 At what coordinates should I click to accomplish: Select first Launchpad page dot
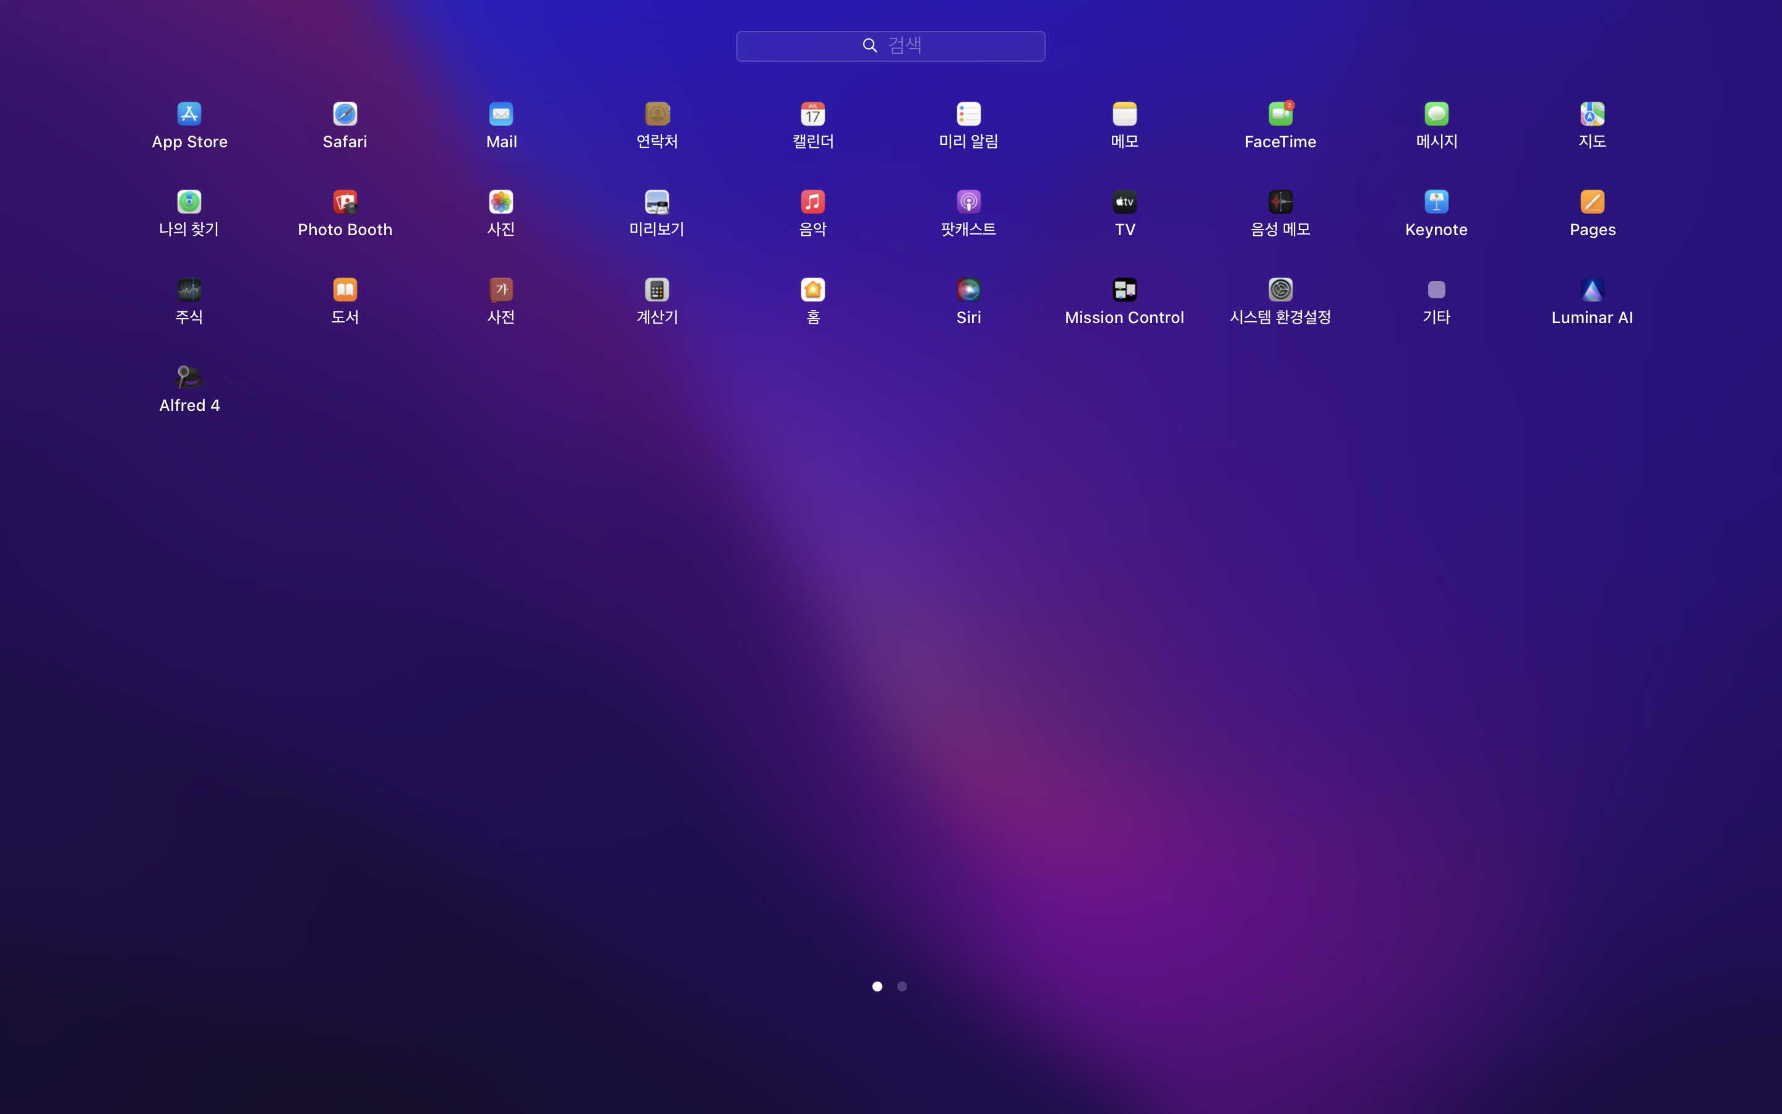click(877, 986)
